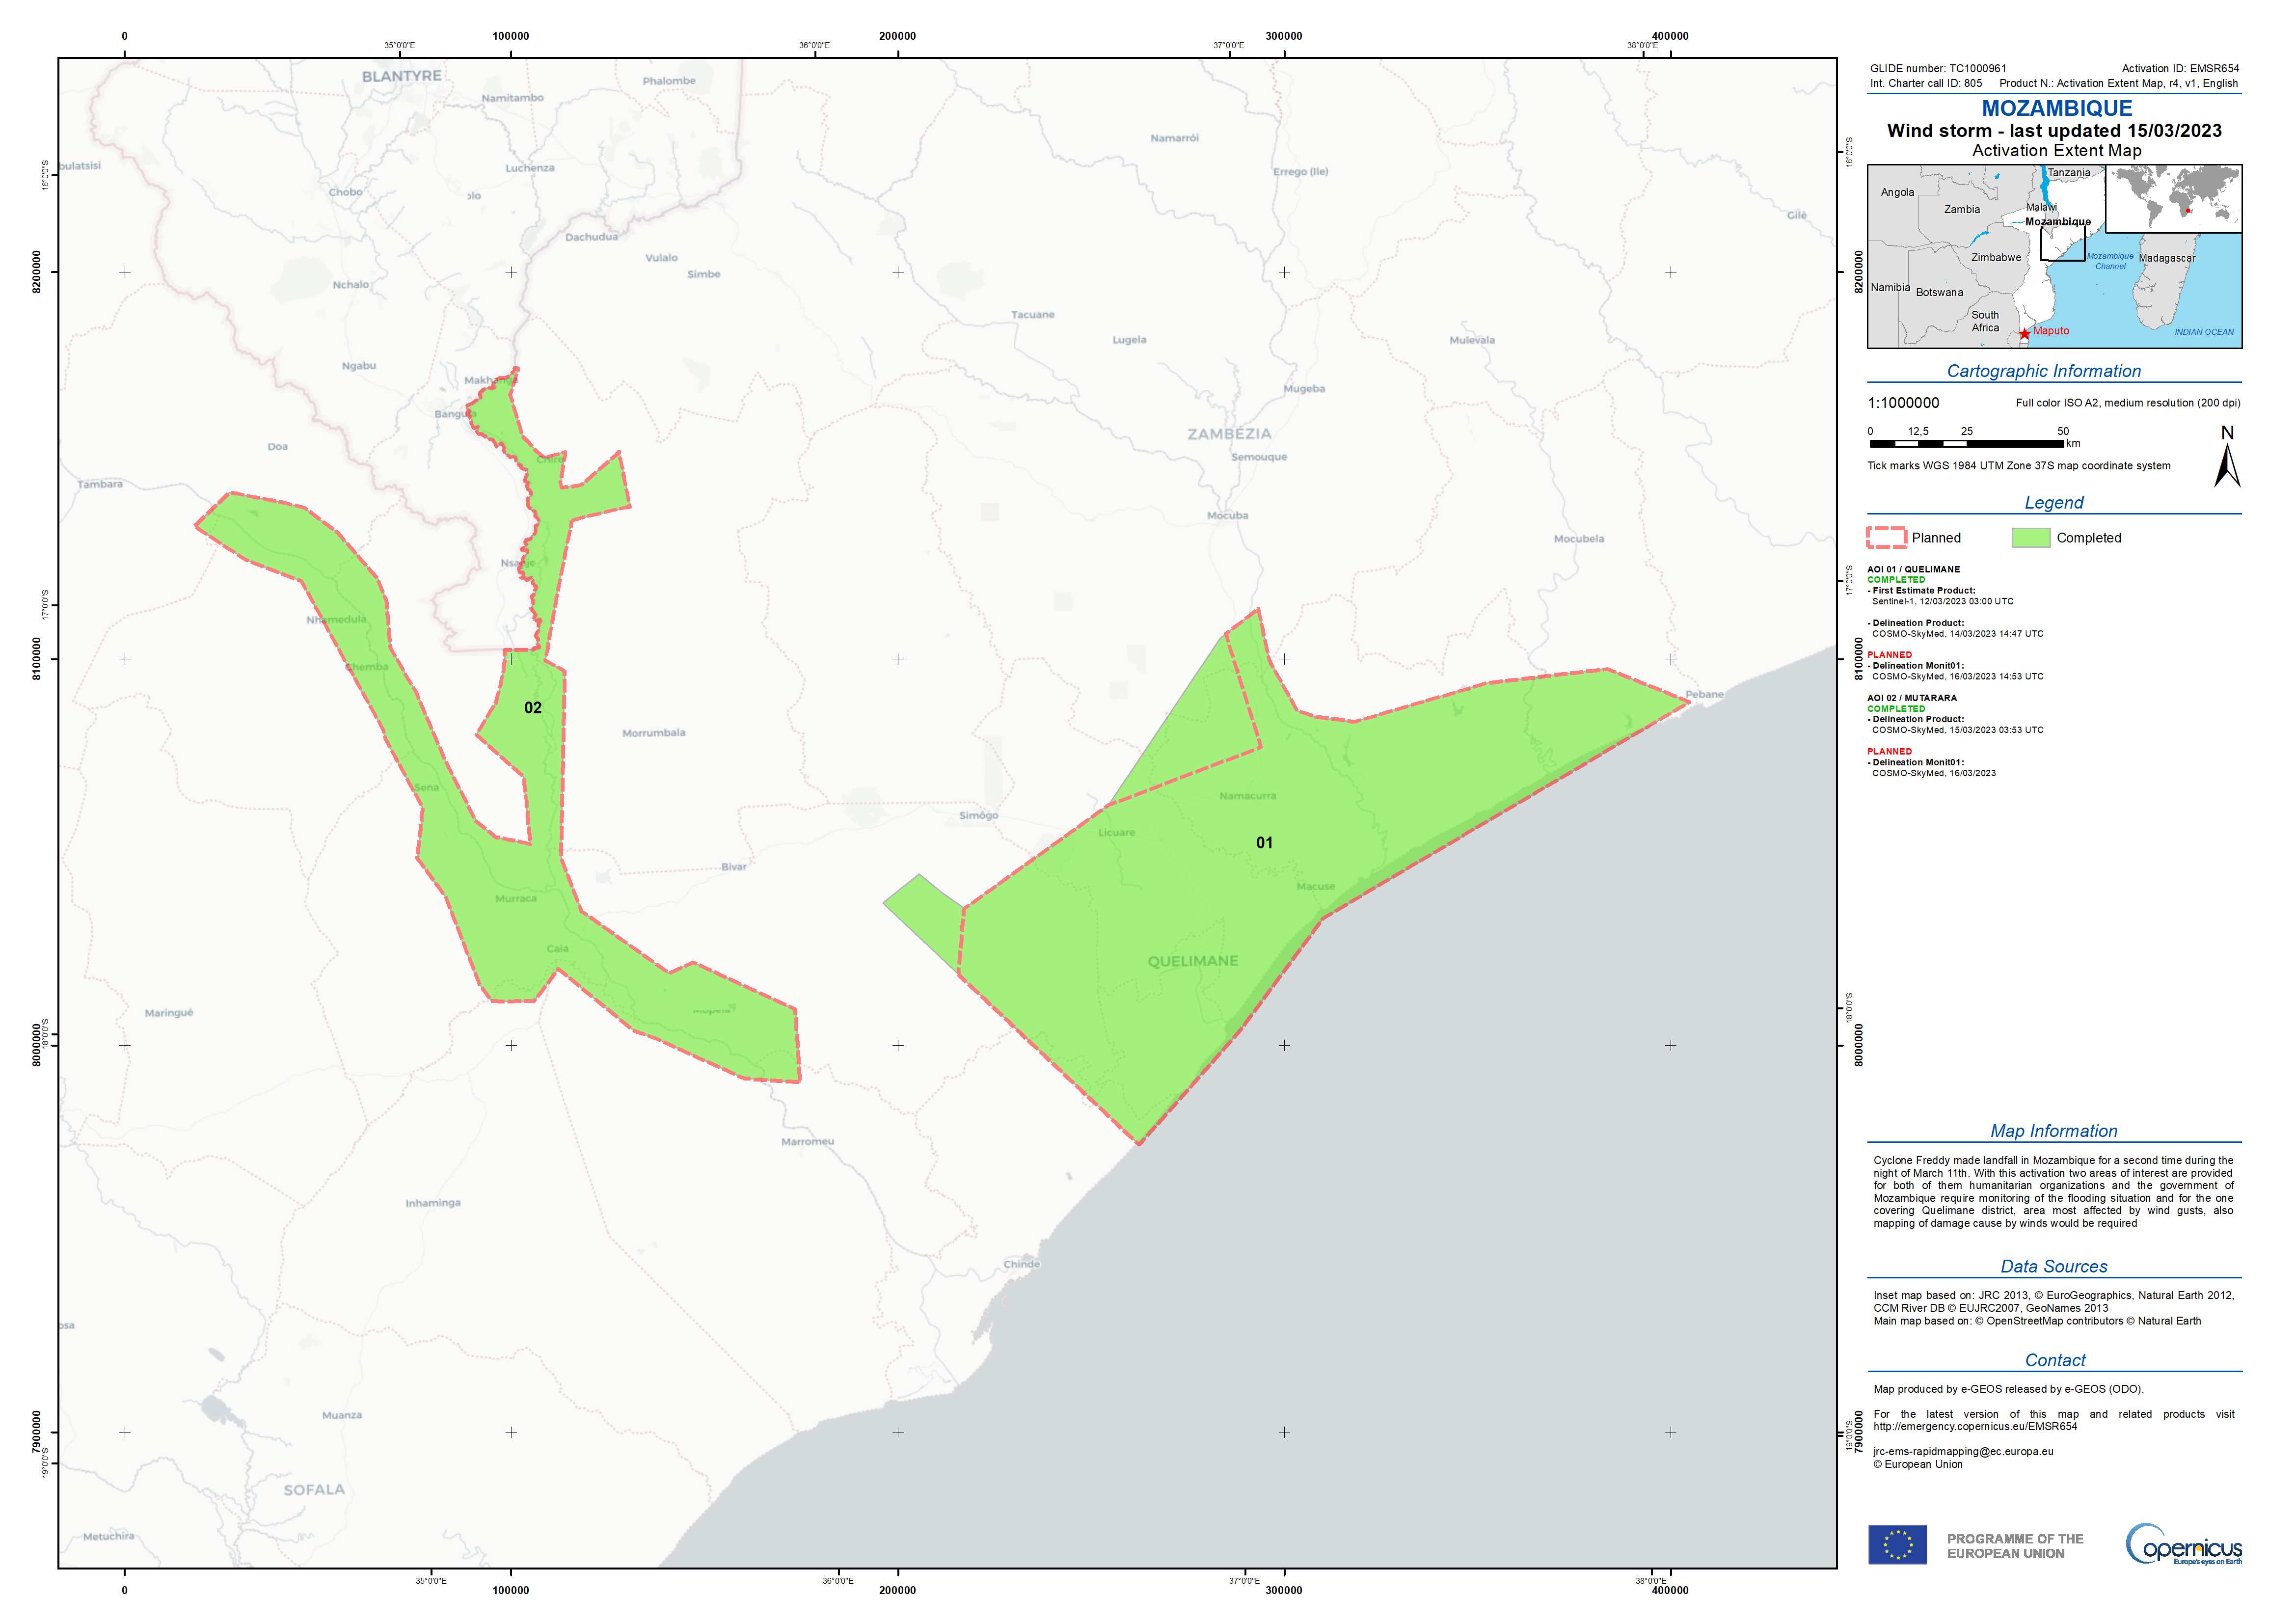The height and width of the screenshot is (1623, 2296).
Task: Open the emergency.copernicus.eu/EMSR654 link
Action: tap(1975, 1426)
